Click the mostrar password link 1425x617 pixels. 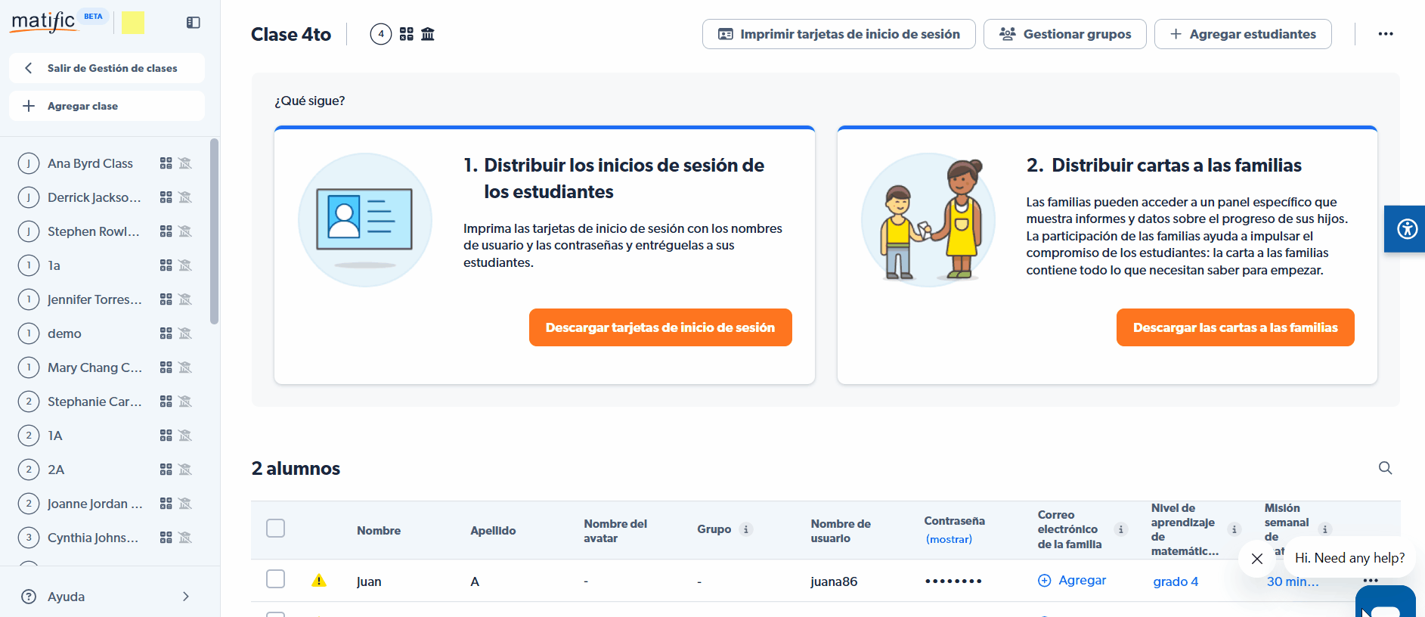click(x=949, y=539)
